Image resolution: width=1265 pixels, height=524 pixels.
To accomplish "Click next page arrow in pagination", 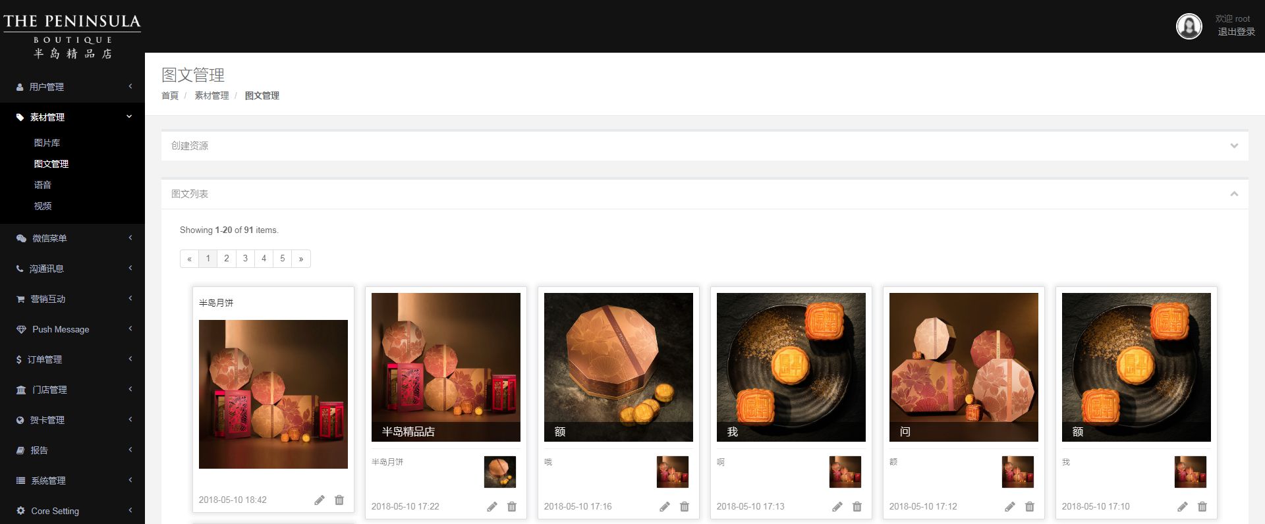I will pyautogui.click(x=301, y=259).
